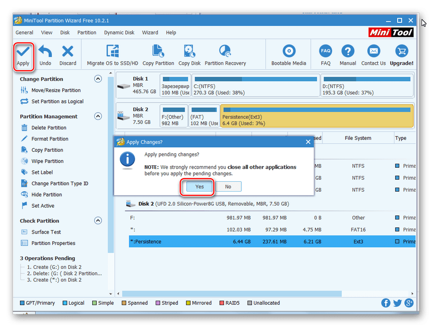Click the Facebook share icon

pyautogui.click(x=386, y=303)
